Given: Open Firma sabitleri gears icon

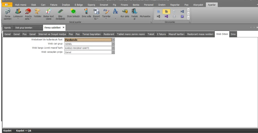Looking at the screenshot, I should 7,12.
